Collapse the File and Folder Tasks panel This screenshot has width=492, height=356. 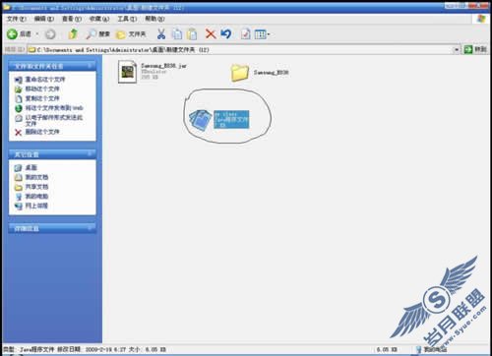[90, 66]
